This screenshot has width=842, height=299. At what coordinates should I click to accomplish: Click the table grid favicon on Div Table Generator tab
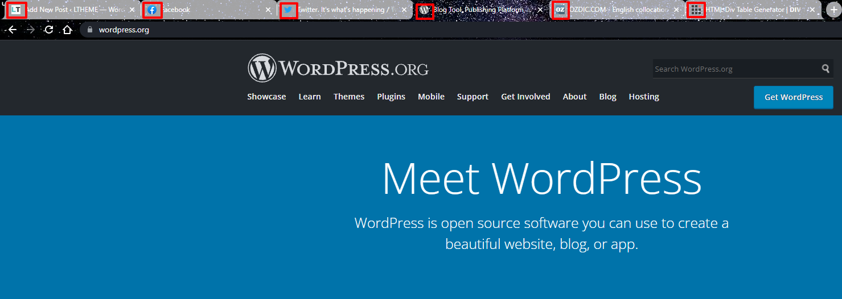(x=696, y=10)
